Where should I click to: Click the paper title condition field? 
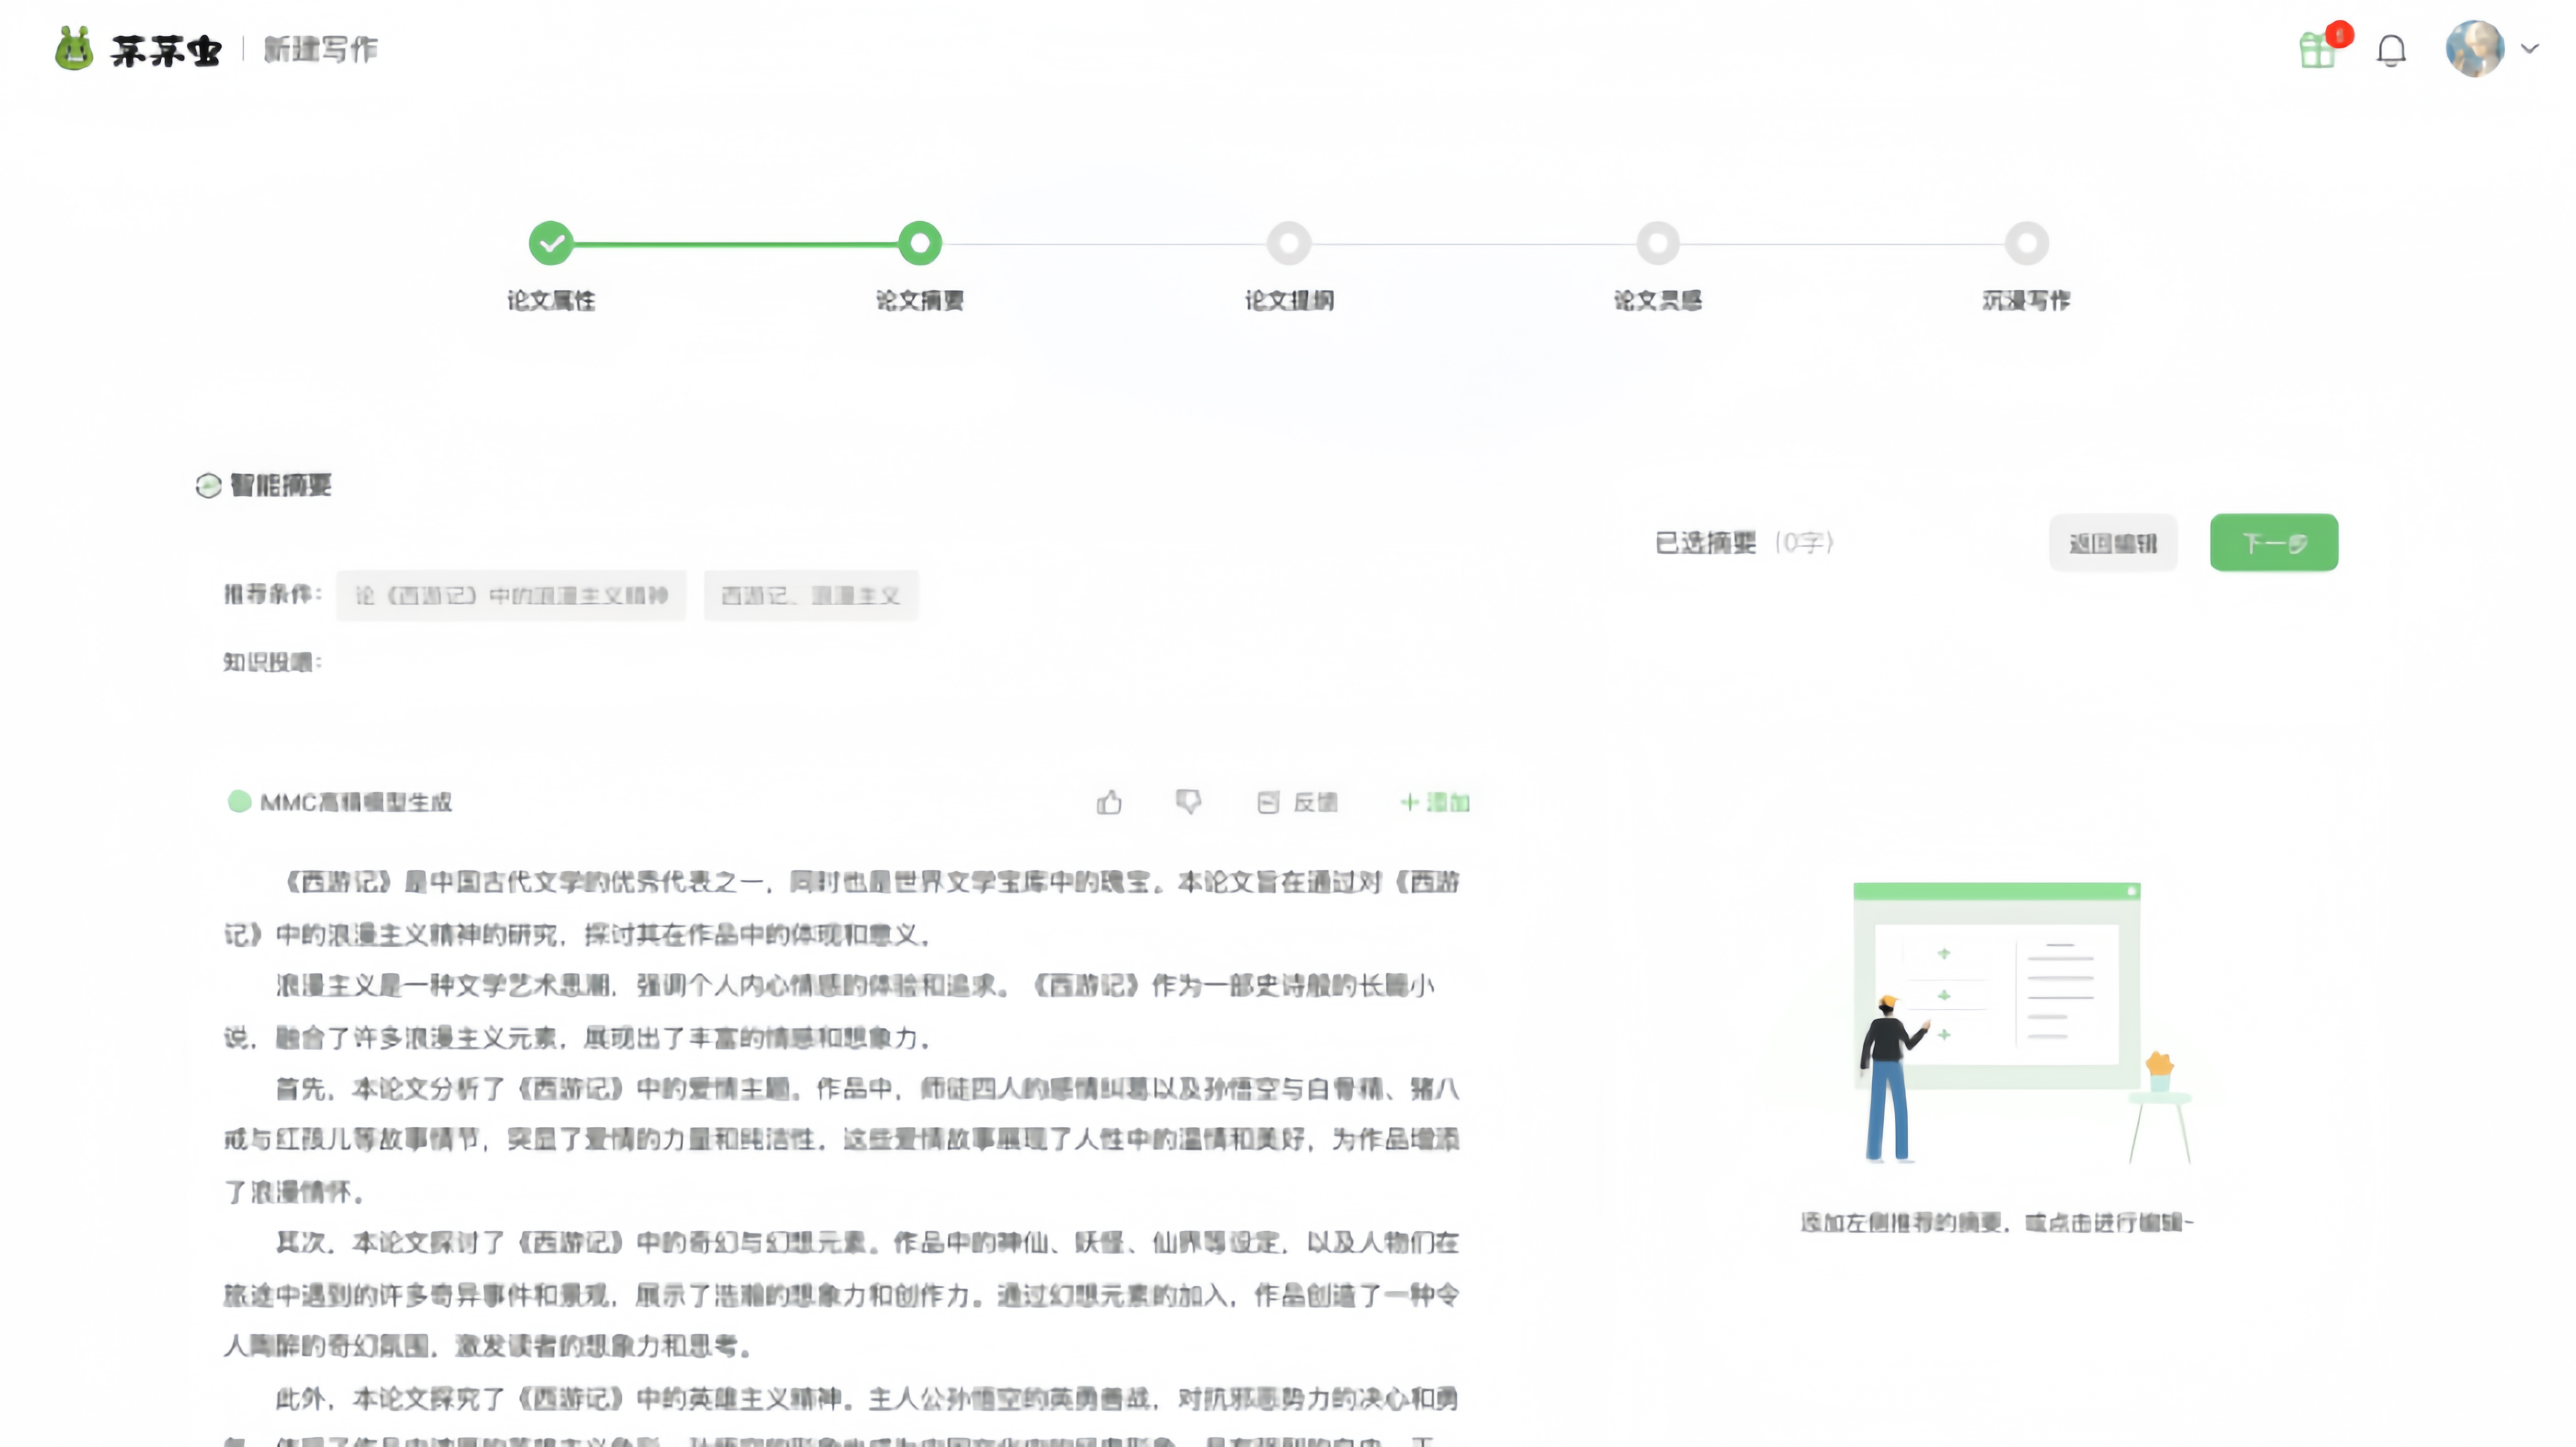(511, 596)
